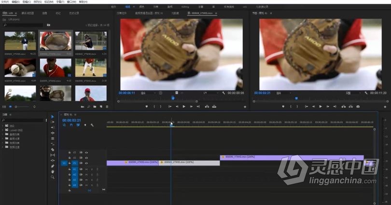
Task: Go to In point in Source monitor
Action: pyautogui.click(x=170, y=107)
